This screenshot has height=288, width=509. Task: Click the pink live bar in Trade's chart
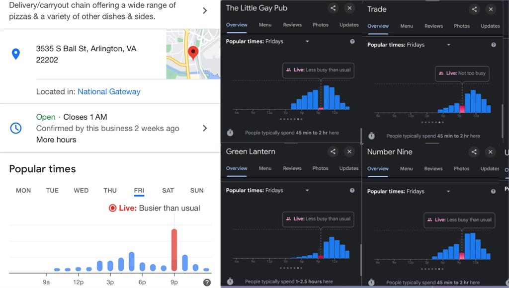click(462, 109)
